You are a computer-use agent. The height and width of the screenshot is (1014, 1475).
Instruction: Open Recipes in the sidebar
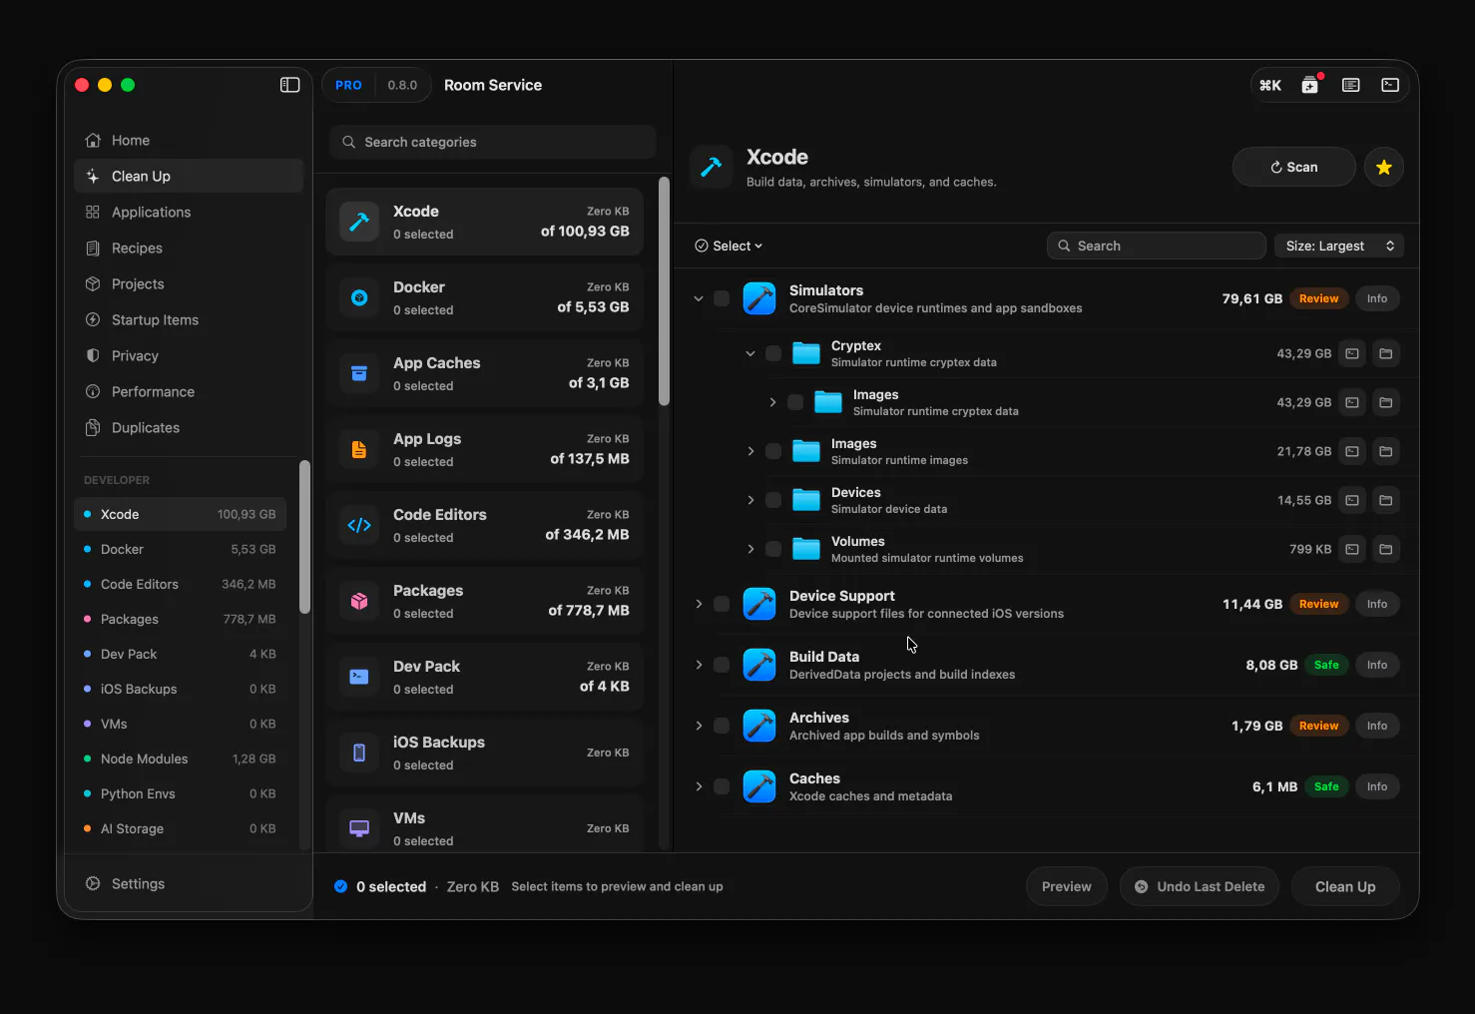[189, 249]
